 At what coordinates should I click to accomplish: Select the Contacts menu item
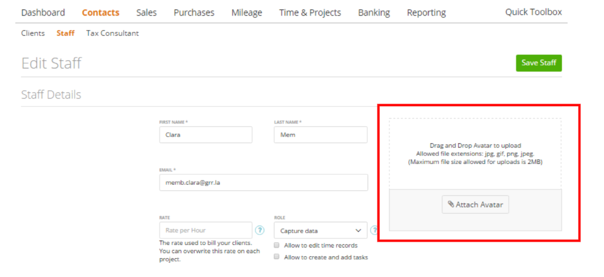(101, 13)
